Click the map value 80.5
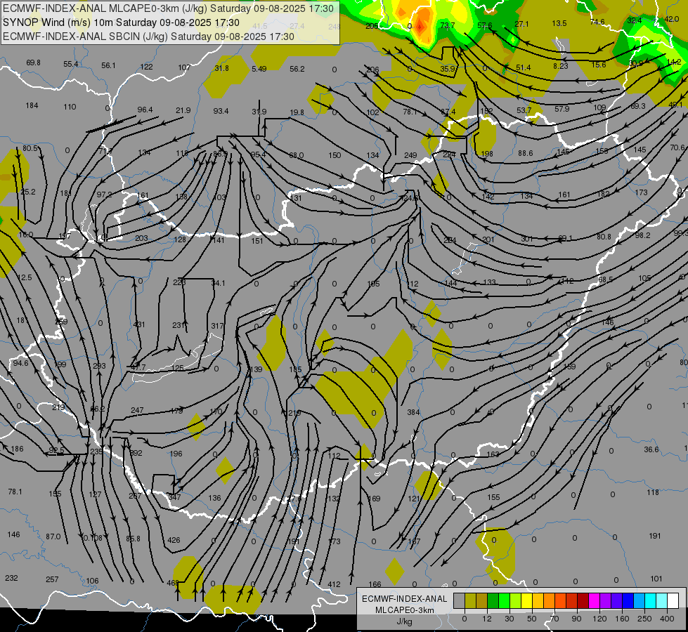The image size is (688, 632). (30, 148)
